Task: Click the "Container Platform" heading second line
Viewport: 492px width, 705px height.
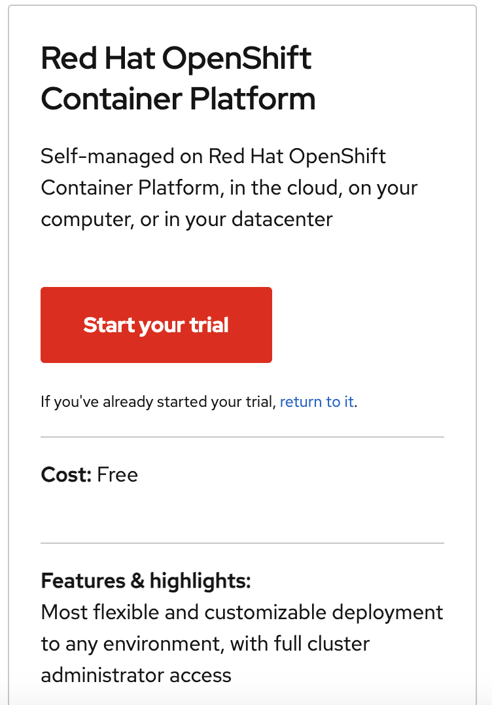Action: coord(178,99)
